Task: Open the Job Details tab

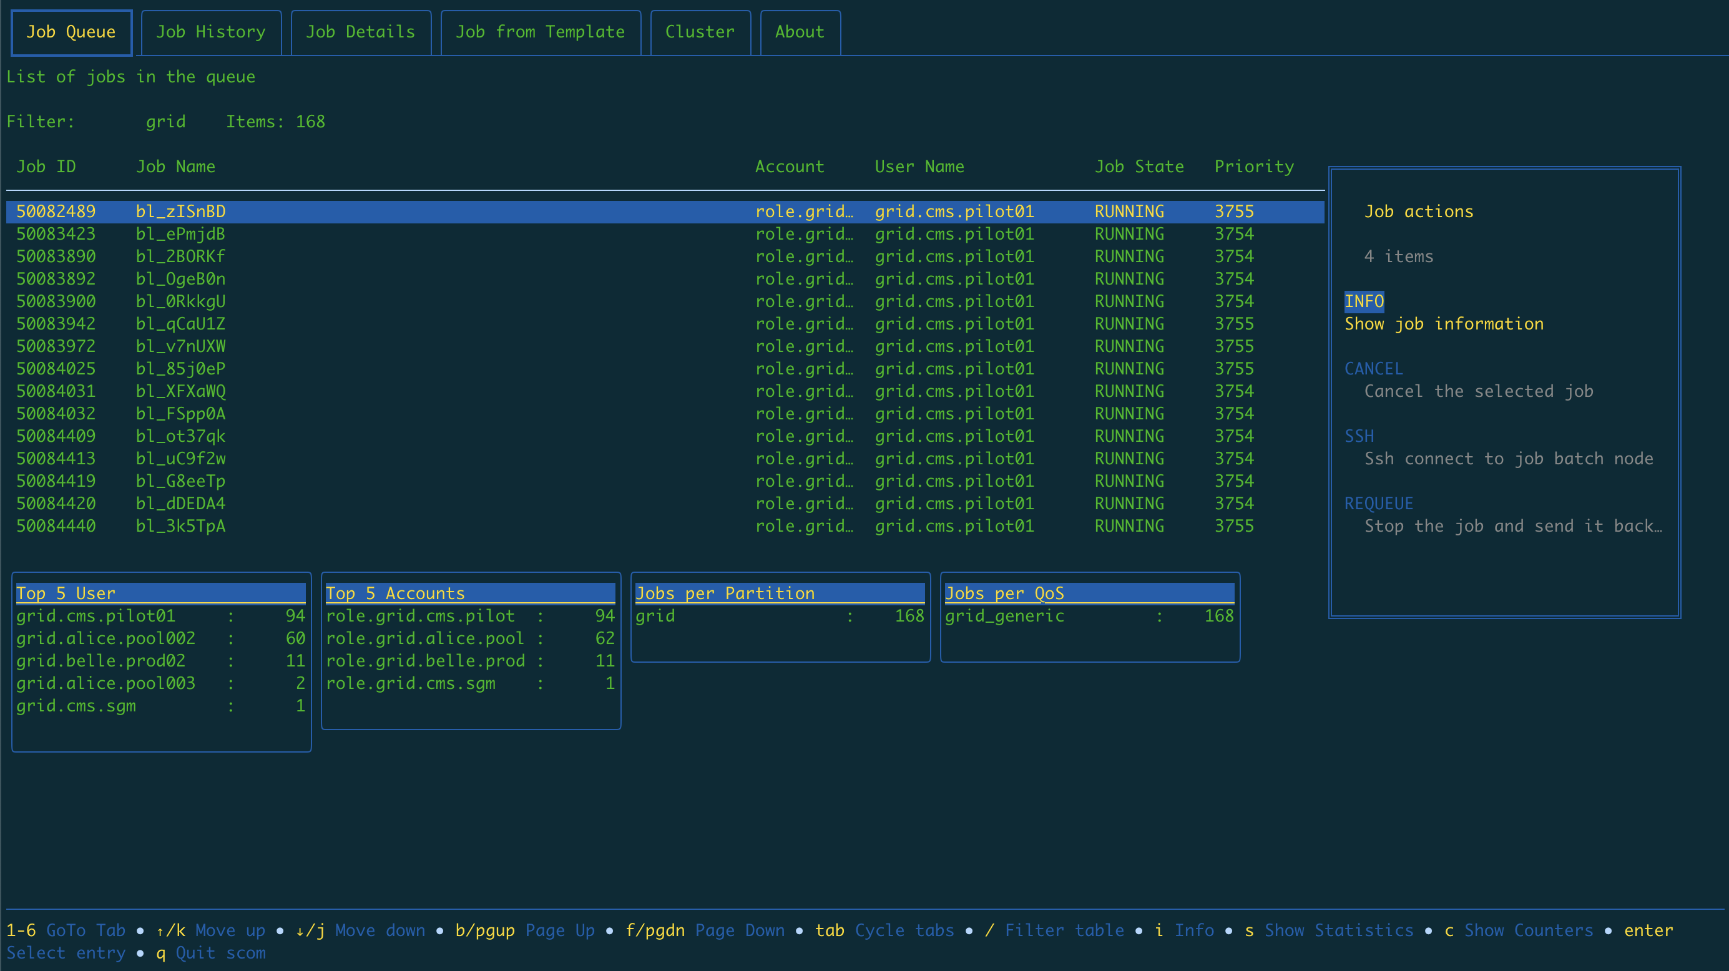Action: pyautogui.click(x=360, y=32)
